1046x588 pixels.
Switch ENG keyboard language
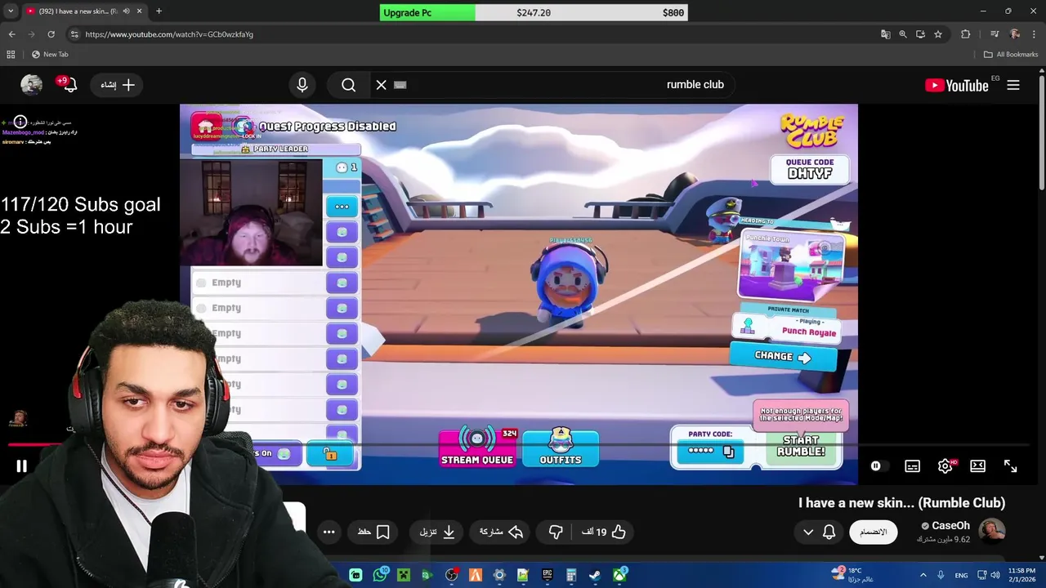pyautogui.click(x=961, y=575)
